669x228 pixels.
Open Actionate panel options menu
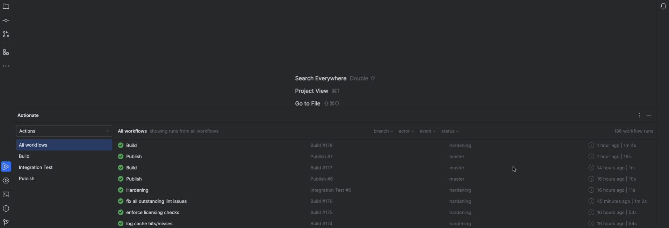click(640, 115)
